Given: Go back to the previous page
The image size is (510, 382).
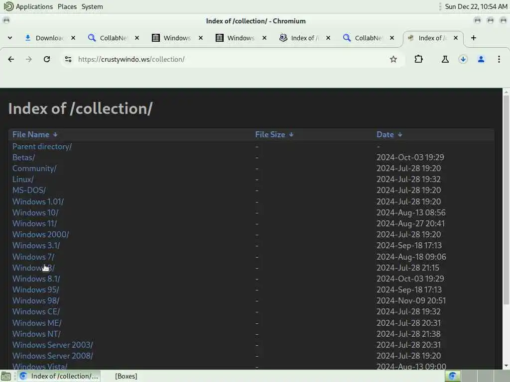Looking at the screenshot, I should pyautogui.click(x=11, y=59).
